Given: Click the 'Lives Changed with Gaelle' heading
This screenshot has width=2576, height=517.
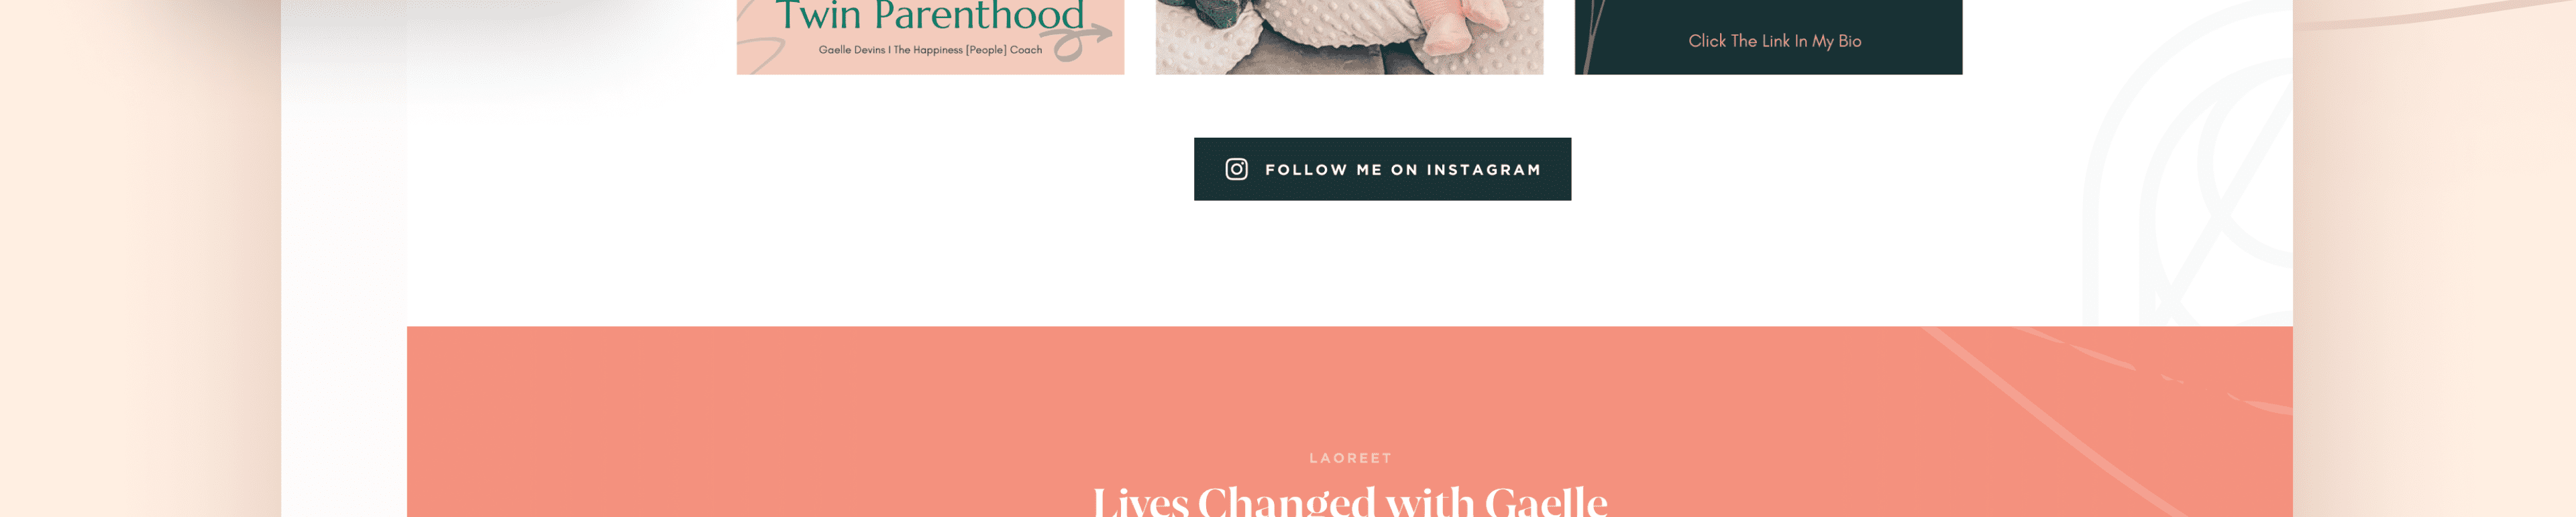Looking at the screenshot, I should coord(1350,500).
